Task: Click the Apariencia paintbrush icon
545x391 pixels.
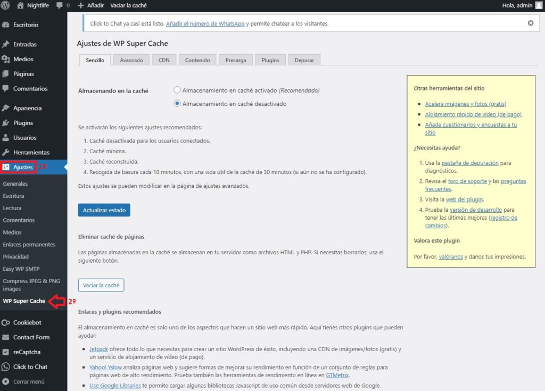Action: coord(5,108)
